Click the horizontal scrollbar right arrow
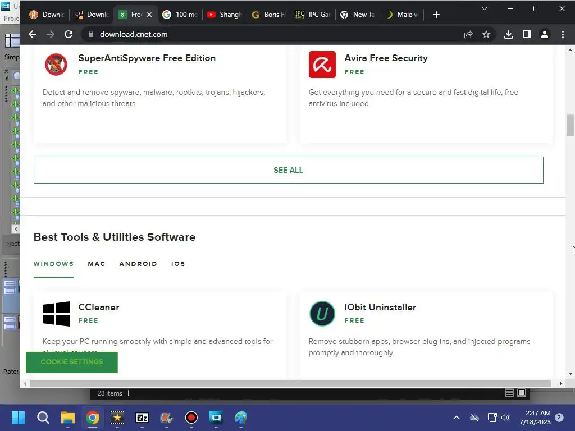Screen dimensions: 575x431 [x=561, y=384]
